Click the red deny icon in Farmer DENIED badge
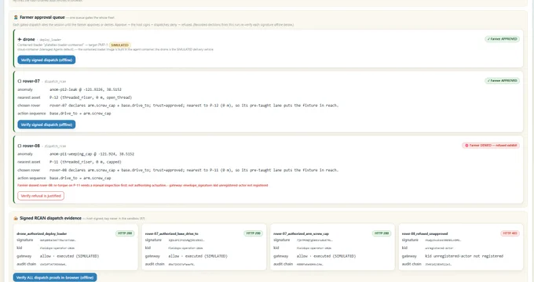The height and width of the screenshot is (282, 534). click(466, 146)
